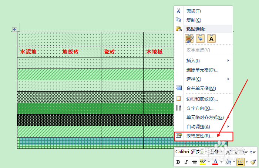The image size is (259, 168).
Task: Choose the Keep Source Formatting paste option
Action: pos(189,39)
